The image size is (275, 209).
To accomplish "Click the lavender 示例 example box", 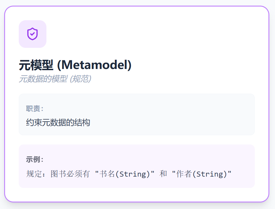I will click(137, 166).
